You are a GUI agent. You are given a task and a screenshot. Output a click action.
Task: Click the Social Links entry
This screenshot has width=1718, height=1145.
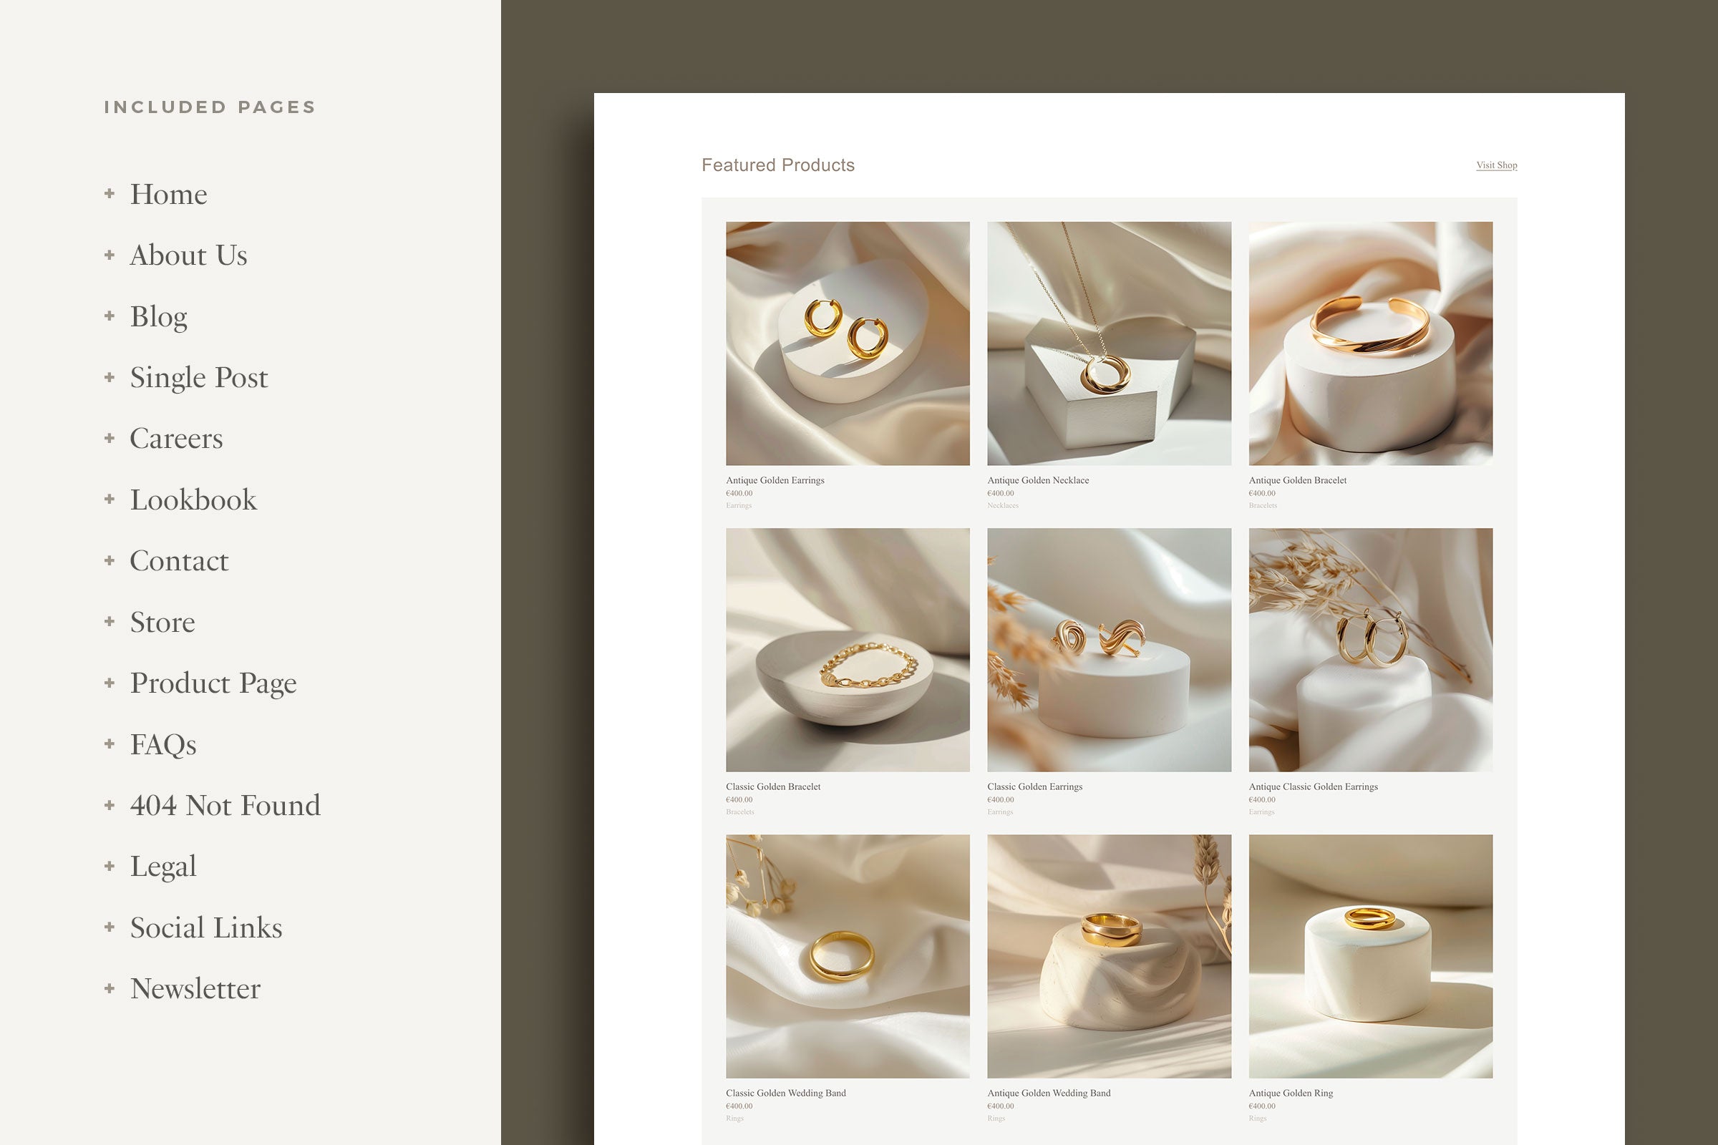coord(206,927)
